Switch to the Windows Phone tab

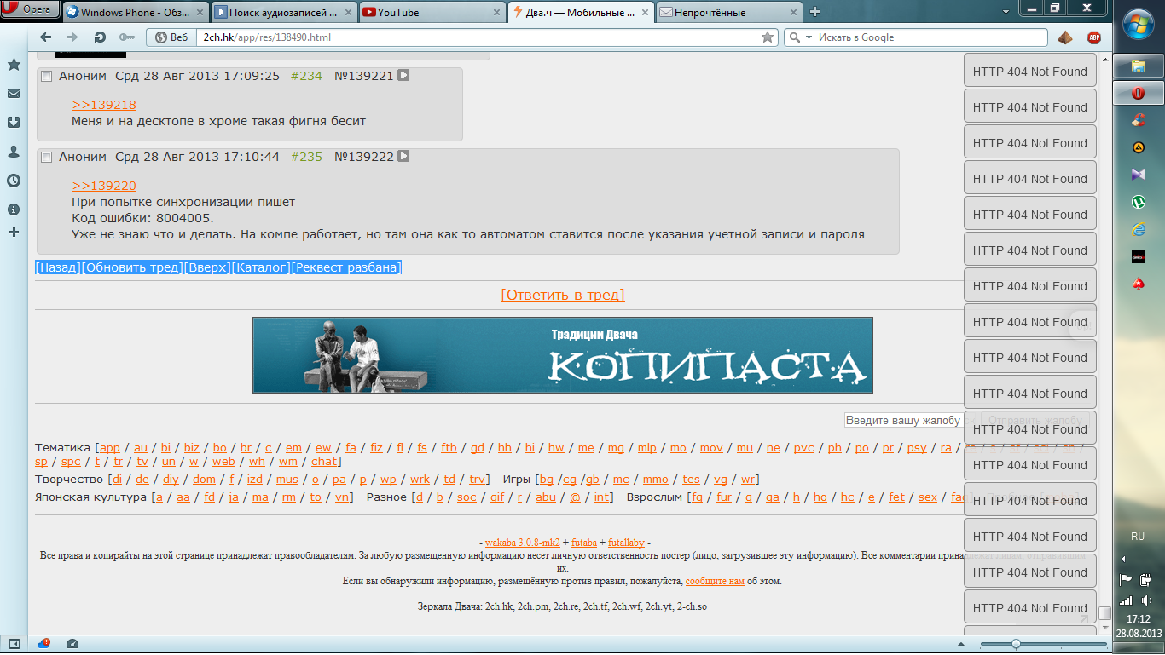coord(133,12)
